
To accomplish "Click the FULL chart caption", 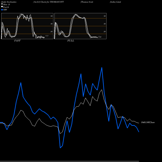I will click(71, 41).
